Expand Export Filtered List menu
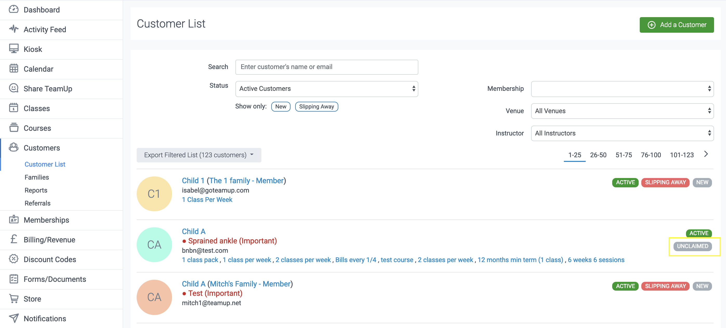 199,155
